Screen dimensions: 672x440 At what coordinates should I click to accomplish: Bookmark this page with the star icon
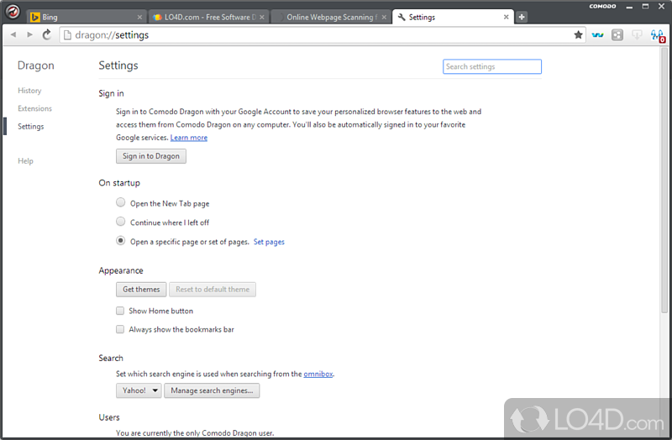[578, 34]
